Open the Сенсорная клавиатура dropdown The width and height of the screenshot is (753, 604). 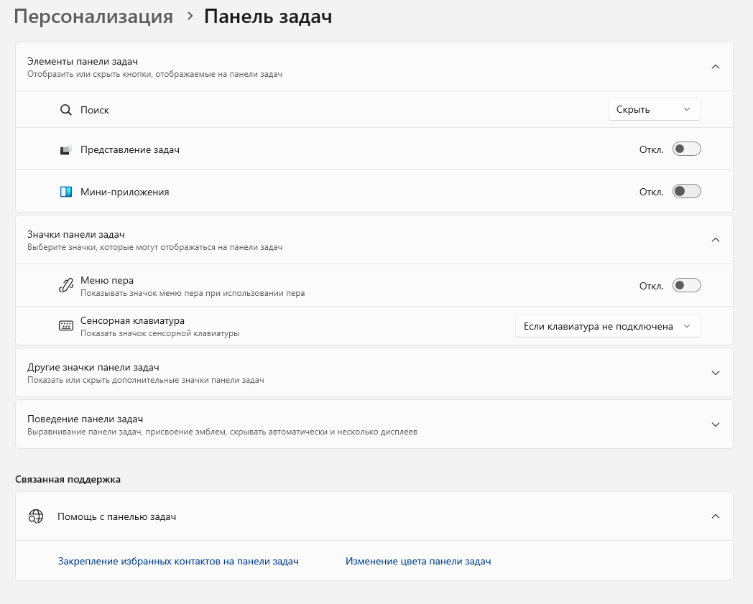(607, 326)
